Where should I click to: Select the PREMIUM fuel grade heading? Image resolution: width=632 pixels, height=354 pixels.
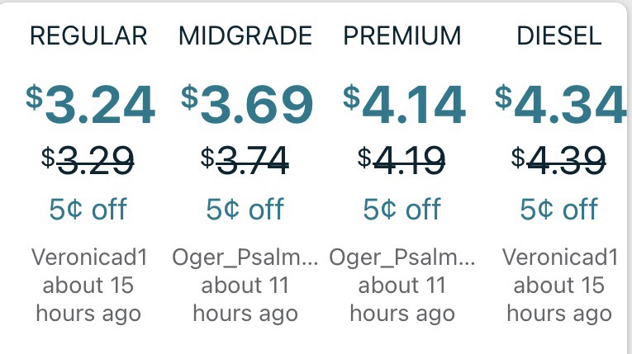click(x=402, y=36)
